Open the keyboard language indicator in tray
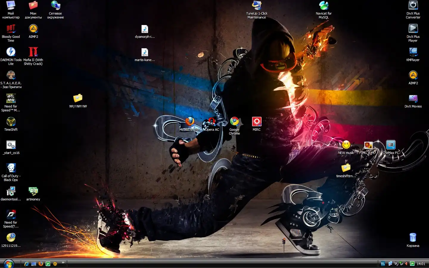429x268 pixels. click(x=383, y=264)
